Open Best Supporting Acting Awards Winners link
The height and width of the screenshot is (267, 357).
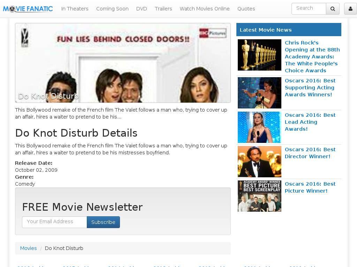click(x=310, y=87)
